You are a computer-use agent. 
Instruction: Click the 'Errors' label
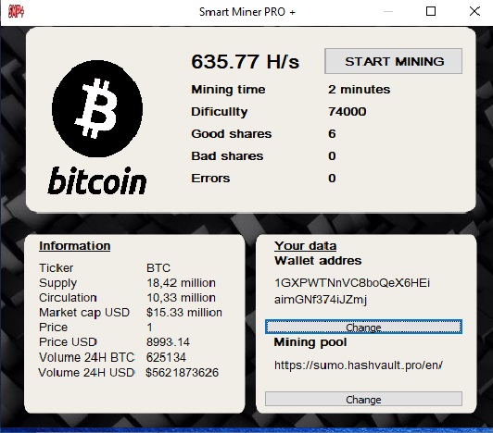click(x=210, y=179)
